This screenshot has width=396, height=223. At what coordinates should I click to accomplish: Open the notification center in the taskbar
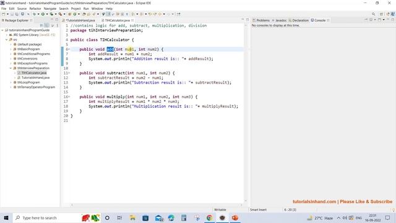click(x=388, y=217)
